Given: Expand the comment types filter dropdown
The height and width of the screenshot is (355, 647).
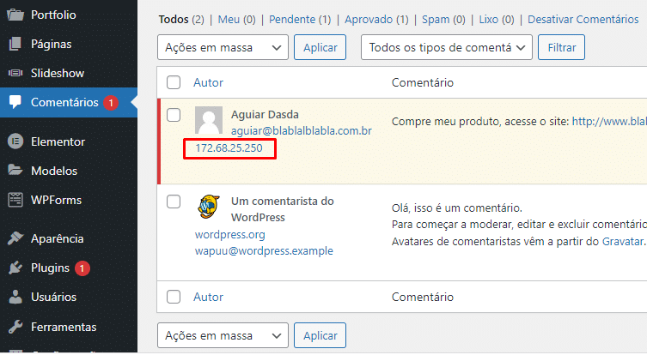Looking at the screenshot, I should [x=447, y=47].
